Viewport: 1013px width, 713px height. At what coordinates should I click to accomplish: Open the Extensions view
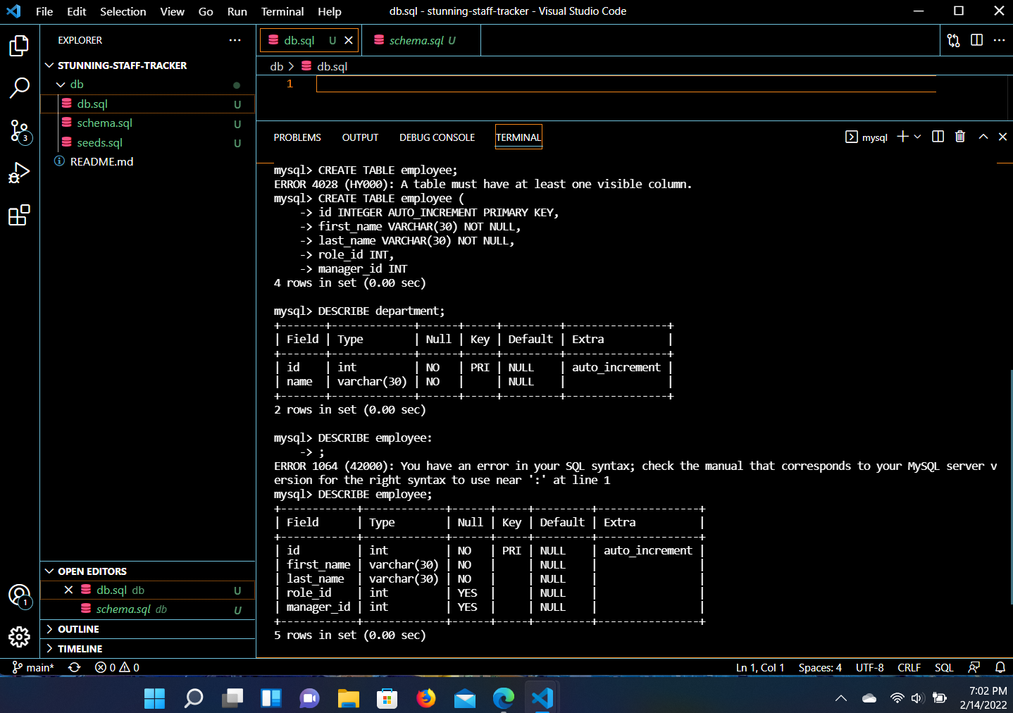click(x=19, y=216)
